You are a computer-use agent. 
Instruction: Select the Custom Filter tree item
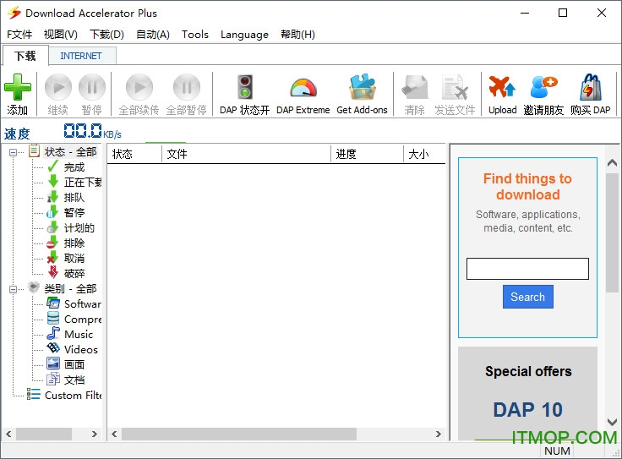73,395
